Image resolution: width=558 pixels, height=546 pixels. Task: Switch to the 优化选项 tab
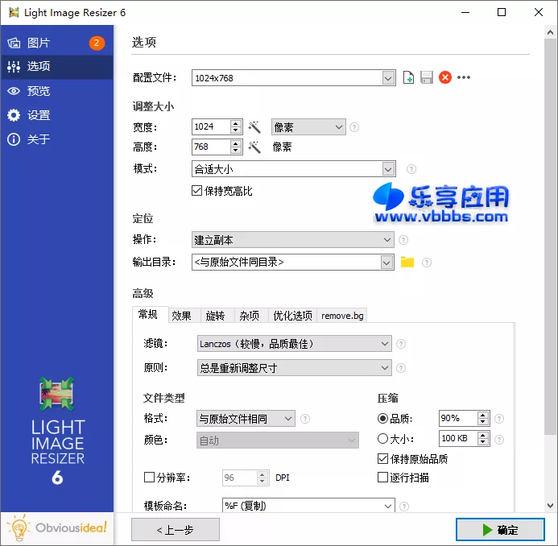pyautogui.click(x=292, y=316)
